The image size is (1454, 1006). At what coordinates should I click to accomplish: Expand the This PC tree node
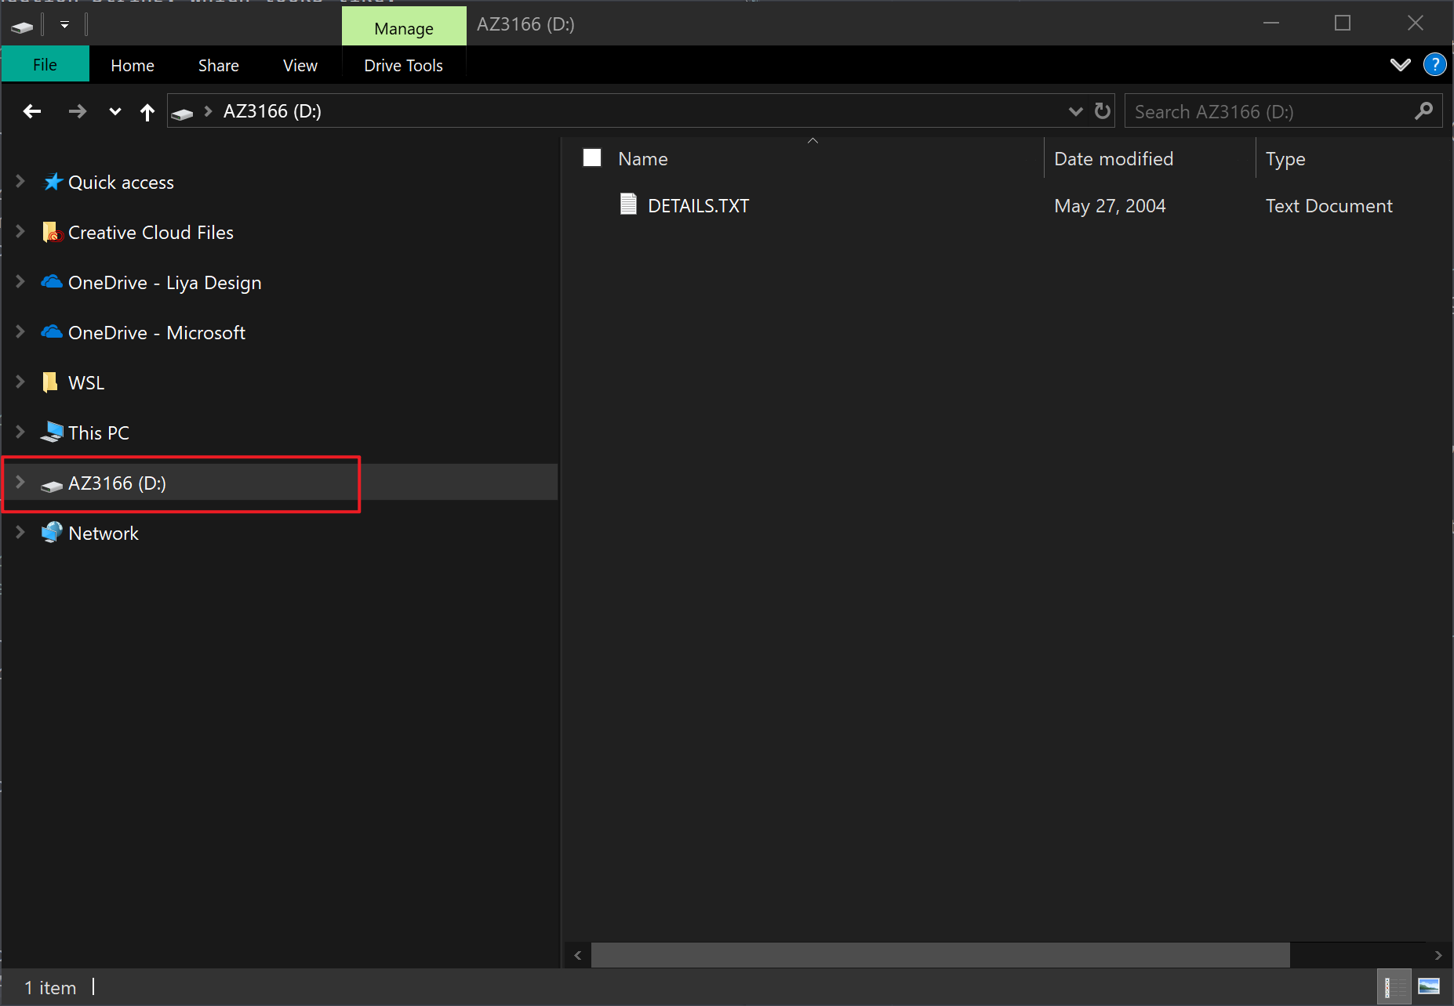20,432
